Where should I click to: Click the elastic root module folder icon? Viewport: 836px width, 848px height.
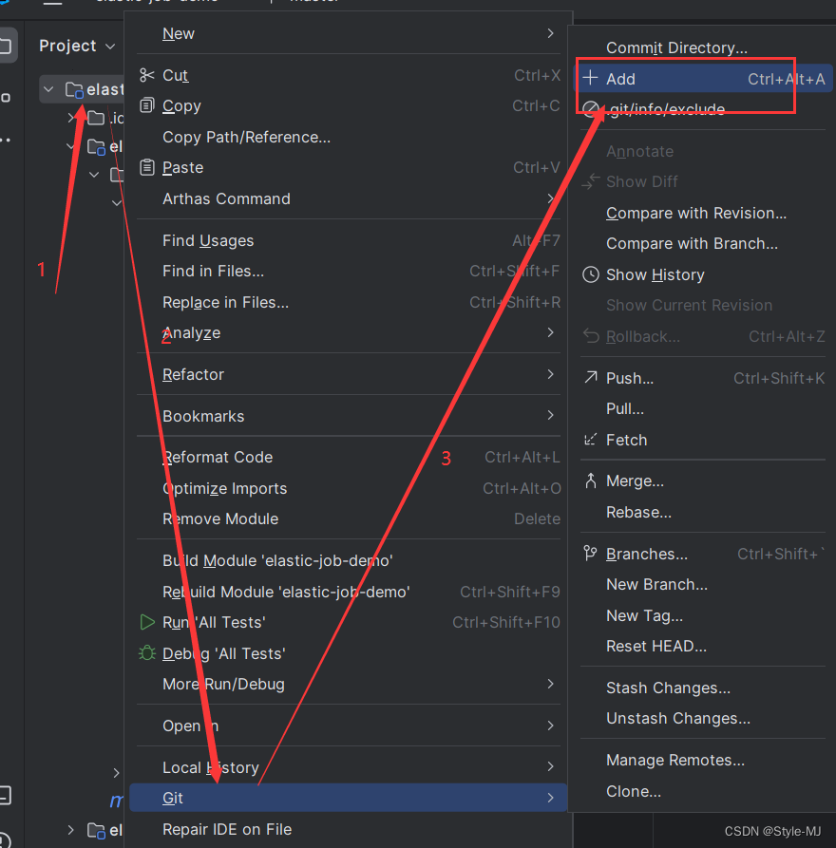coord(74,90)
